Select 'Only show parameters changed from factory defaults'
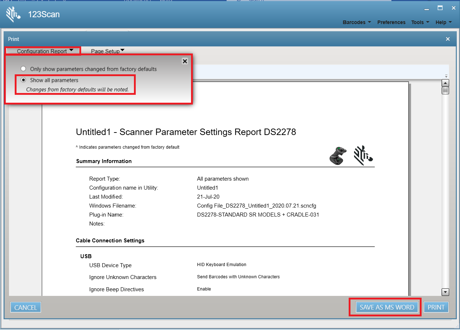This screenshot has width=460, height=330. pyautogui.click(x=23, y=69)
